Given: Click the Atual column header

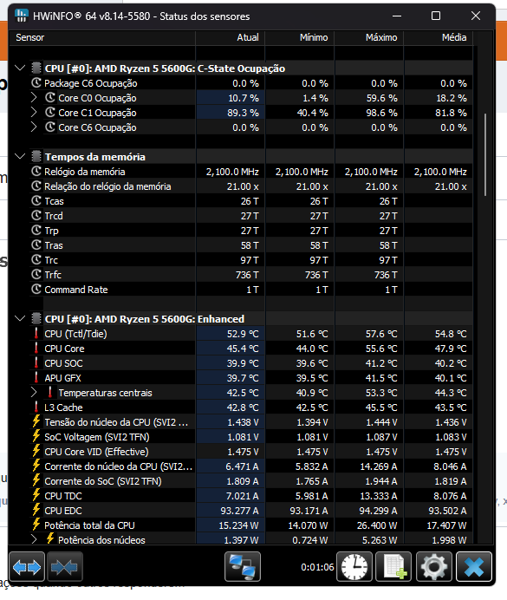Looking at the screenshot, I should click(231, 37).
